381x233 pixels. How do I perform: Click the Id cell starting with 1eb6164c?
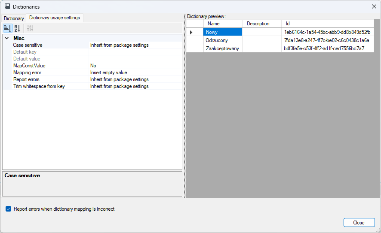click(x=328, y=32)
